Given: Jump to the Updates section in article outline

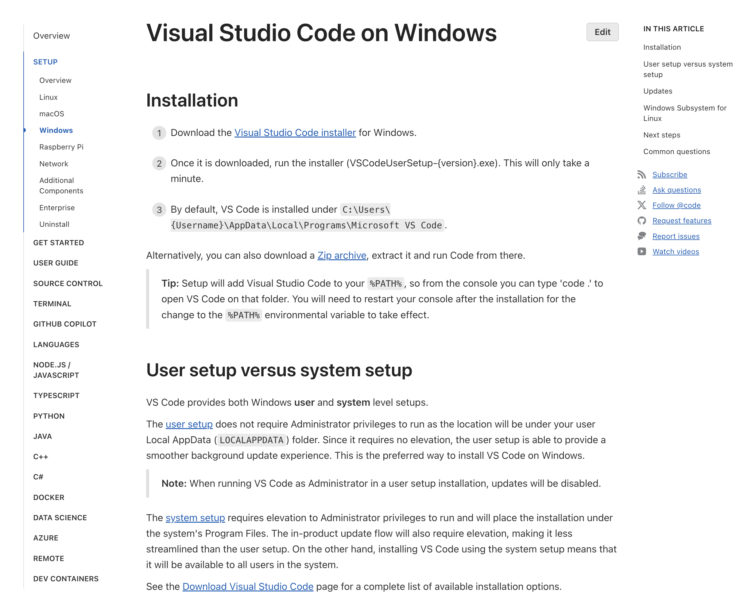Looking at the screenshot, I should point(657,91).
